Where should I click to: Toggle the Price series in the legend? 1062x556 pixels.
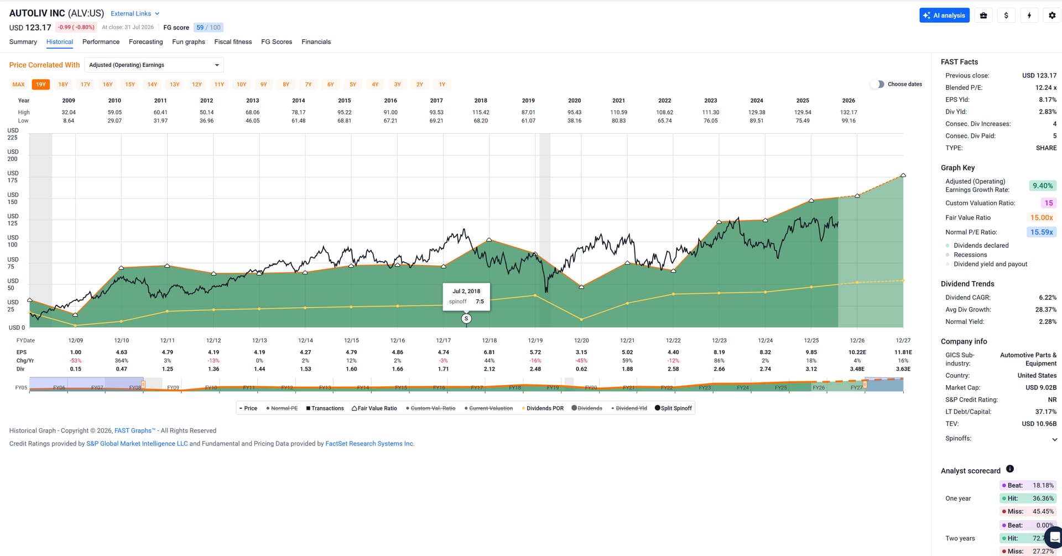coord(248,408)
